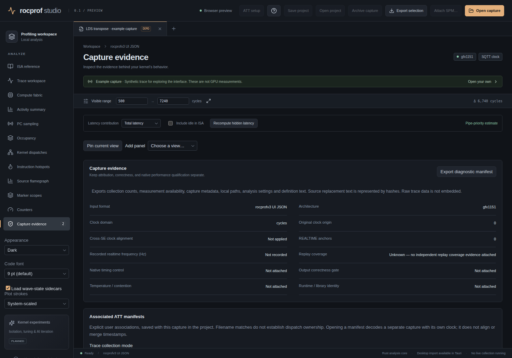Click the Open capture button
This screenshot has width=512, height=358.
tap(484, 11)
